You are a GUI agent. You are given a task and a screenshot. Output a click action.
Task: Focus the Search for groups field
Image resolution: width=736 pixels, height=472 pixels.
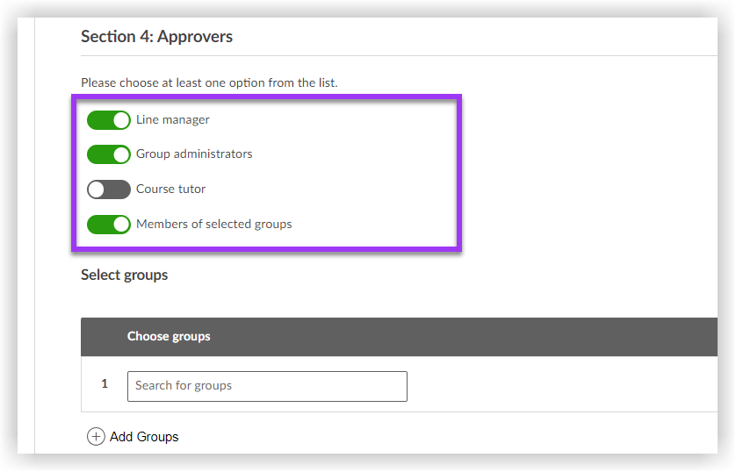pos(267,386)
